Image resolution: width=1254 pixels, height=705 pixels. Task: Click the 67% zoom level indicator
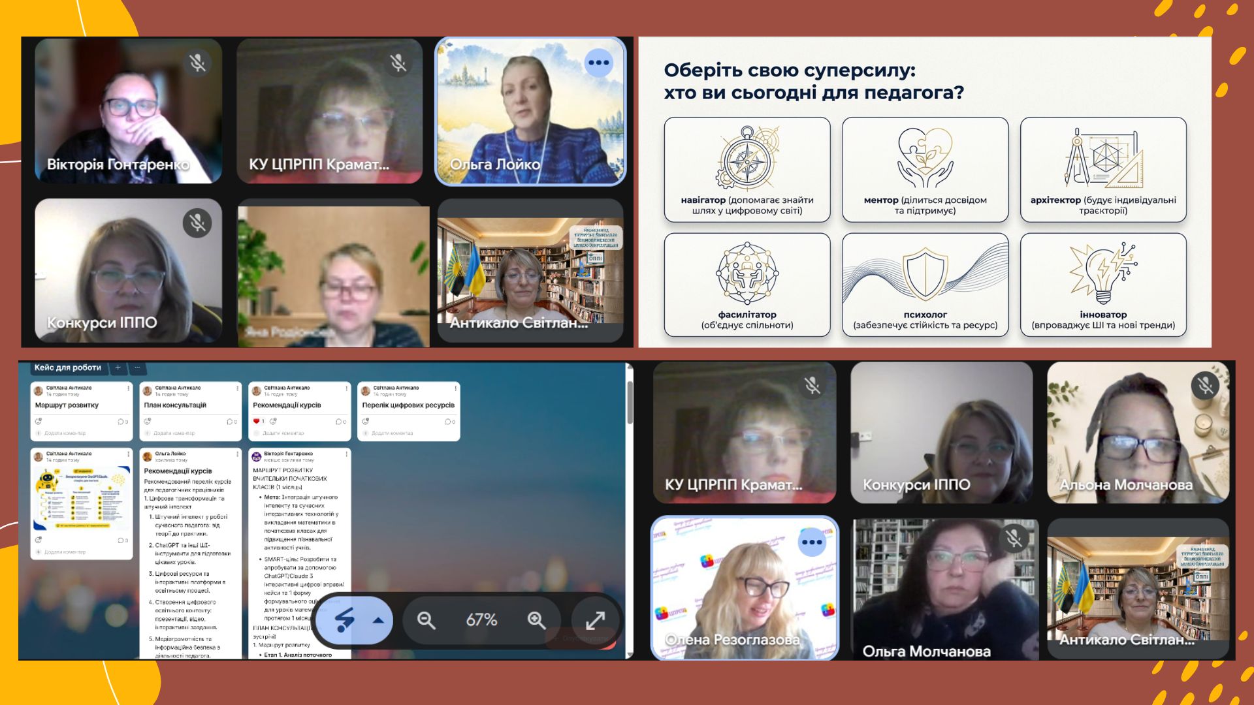(481, 620)
